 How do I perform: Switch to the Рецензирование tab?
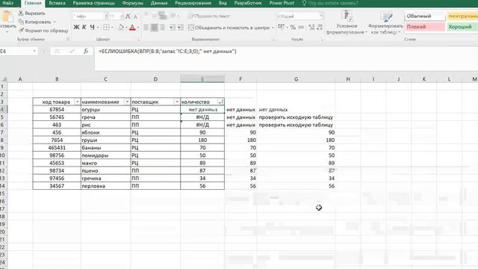tap(193, 3)
